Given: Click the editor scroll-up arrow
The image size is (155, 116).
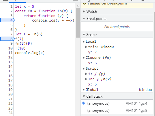Looking at the screenshot, I should tap(78, 6).
